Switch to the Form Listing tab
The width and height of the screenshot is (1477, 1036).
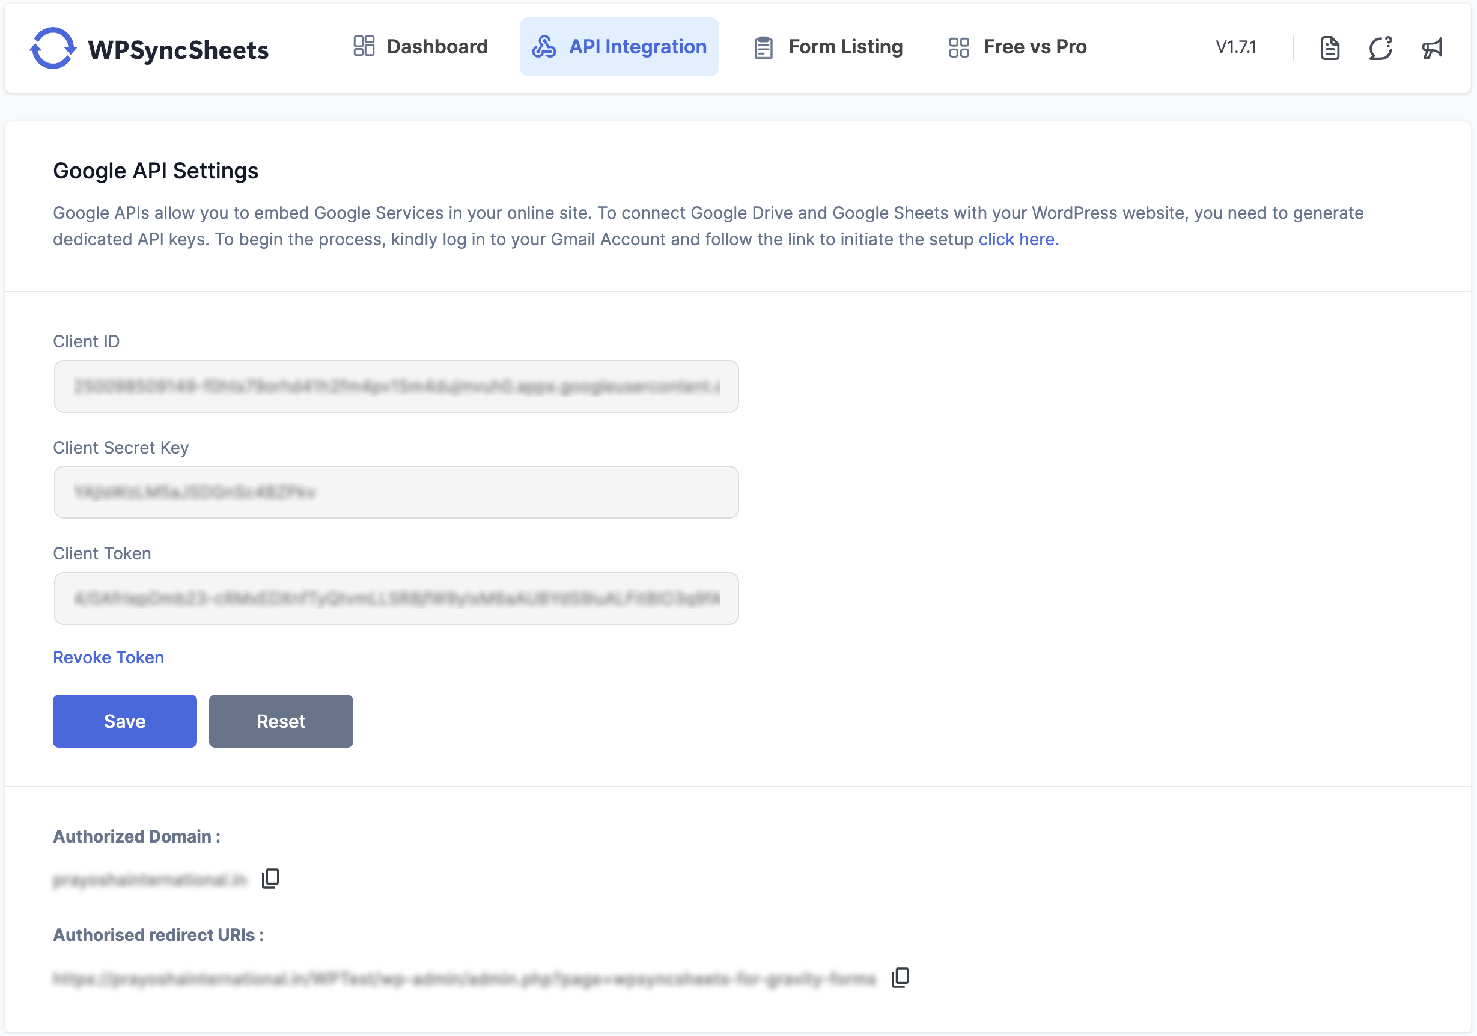point(845,47)
